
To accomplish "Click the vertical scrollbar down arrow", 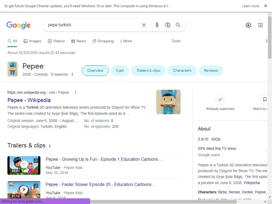I will pyautogui.click(x=270, y=197).
